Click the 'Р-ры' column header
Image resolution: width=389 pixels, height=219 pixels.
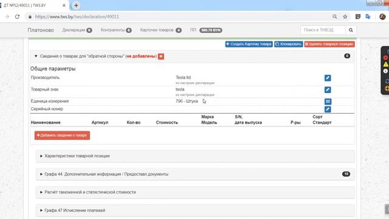(295, 122)
